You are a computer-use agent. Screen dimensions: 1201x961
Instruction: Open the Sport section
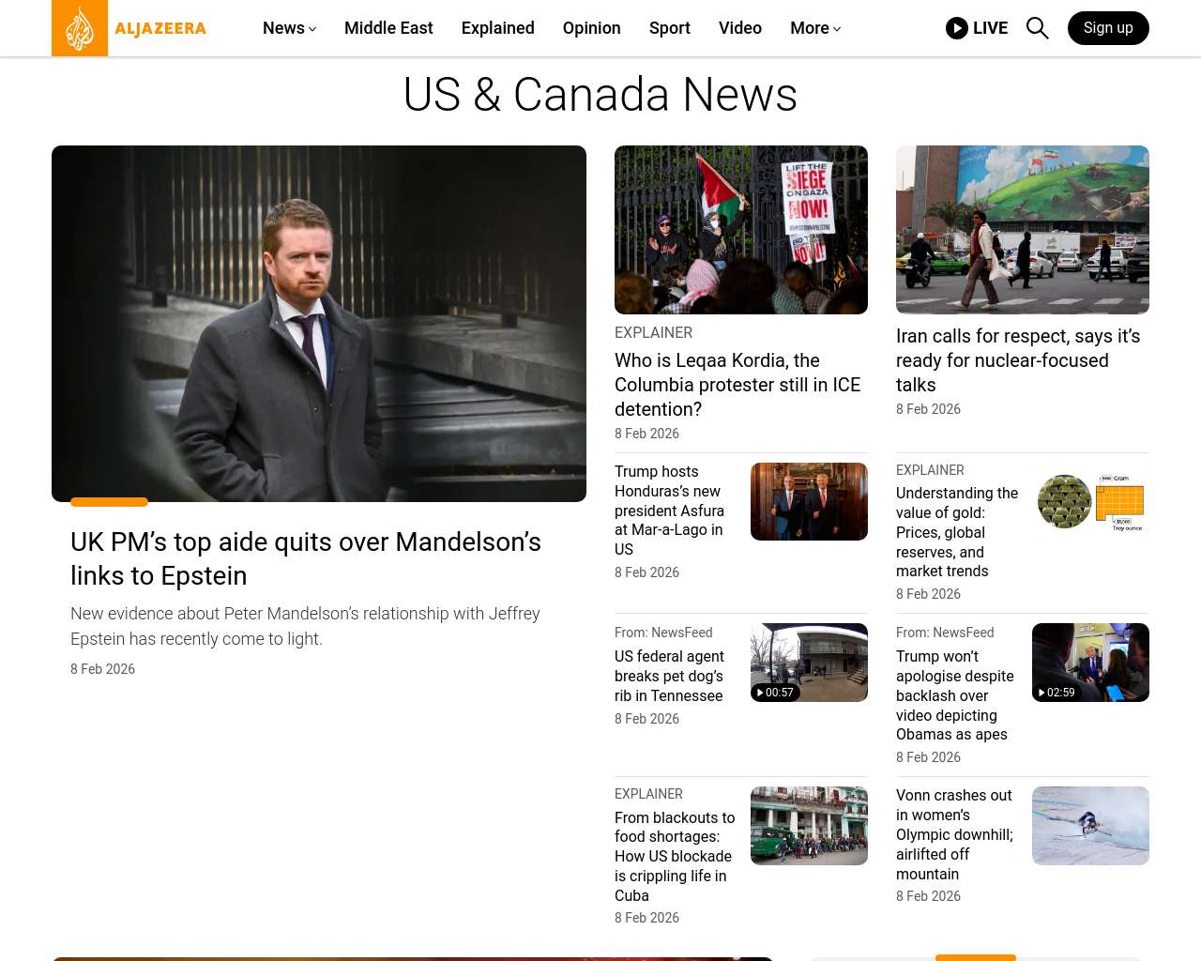(669, 28)
